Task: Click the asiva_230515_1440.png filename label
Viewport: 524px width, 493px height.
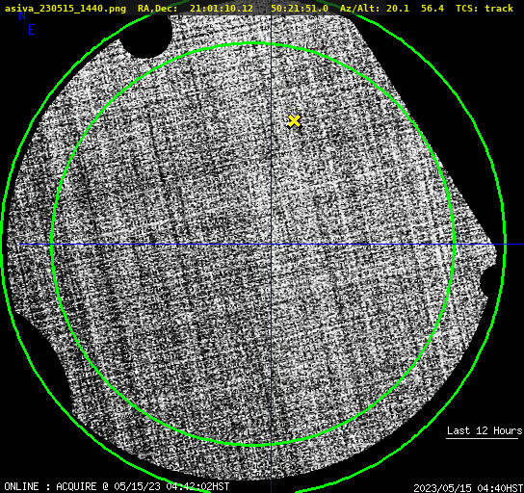Action: pos(65,9)
